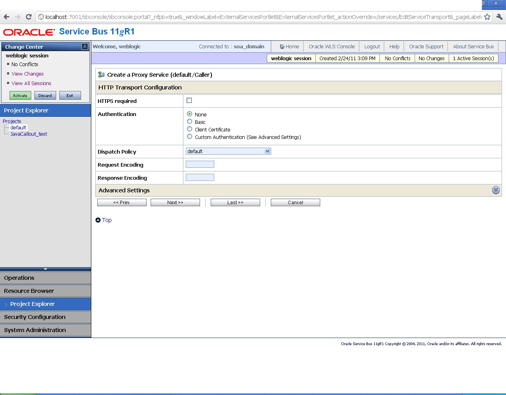Viewport: 506px width, 395px height.
Task: Cancel the proxy service creation
Action: point(295,202)
